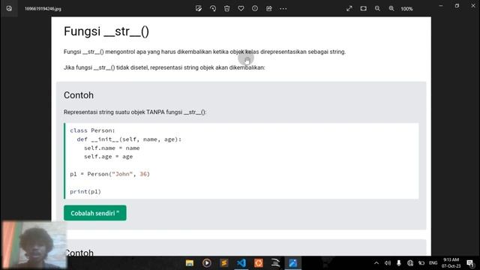
Task: Click the code line class Person:
Action: click(92, 130)
